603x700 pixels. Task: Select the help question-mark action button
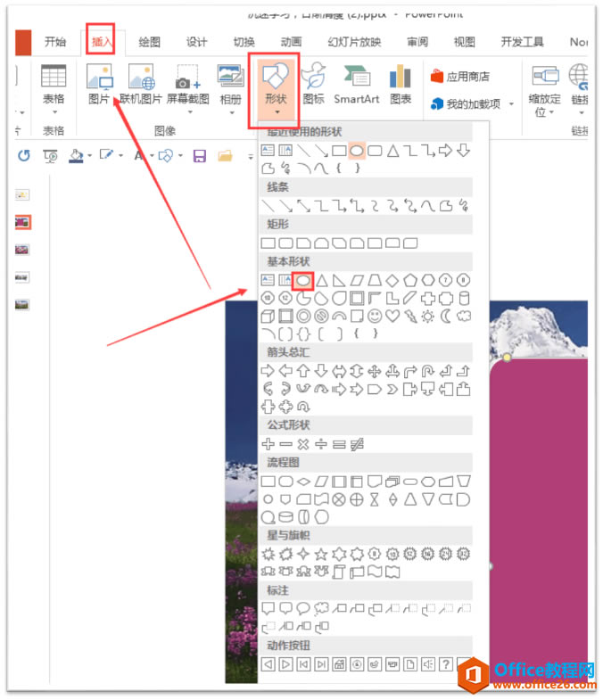[x=446, y=664]
